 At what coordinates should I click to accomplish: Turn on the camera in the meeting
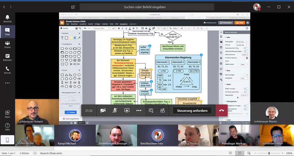pos(103,111)
